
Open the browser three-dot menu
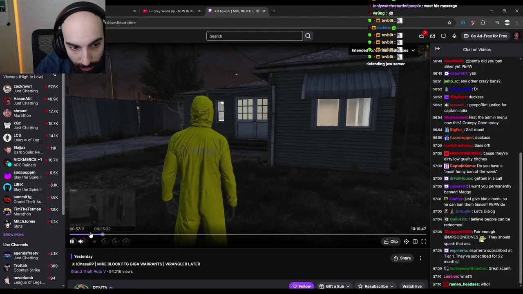pyautogui.click(x=517, y=22)
